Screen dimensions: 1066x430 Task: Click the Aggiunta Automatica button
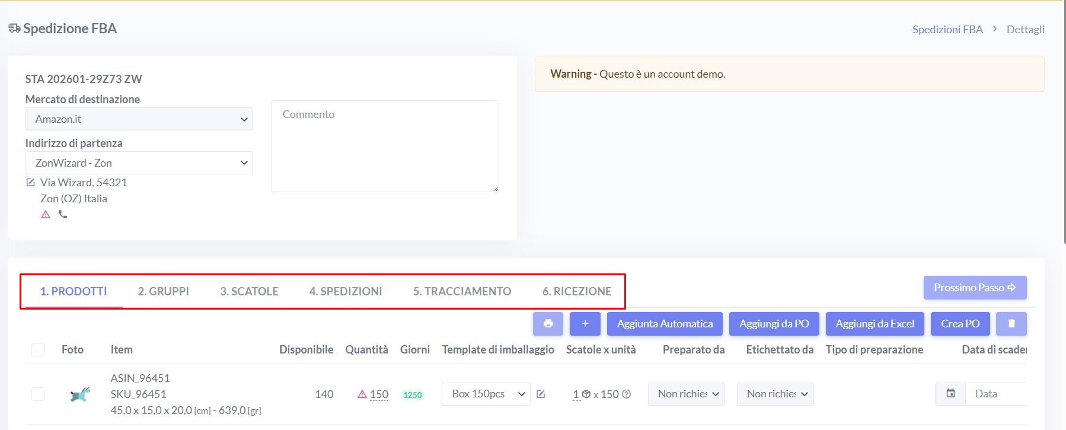click(664, 324)
